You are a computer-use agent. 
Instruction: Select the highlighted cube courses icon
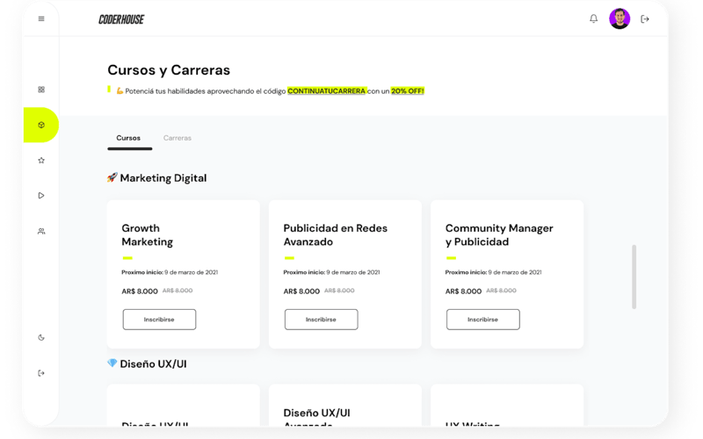coord(41,125)
